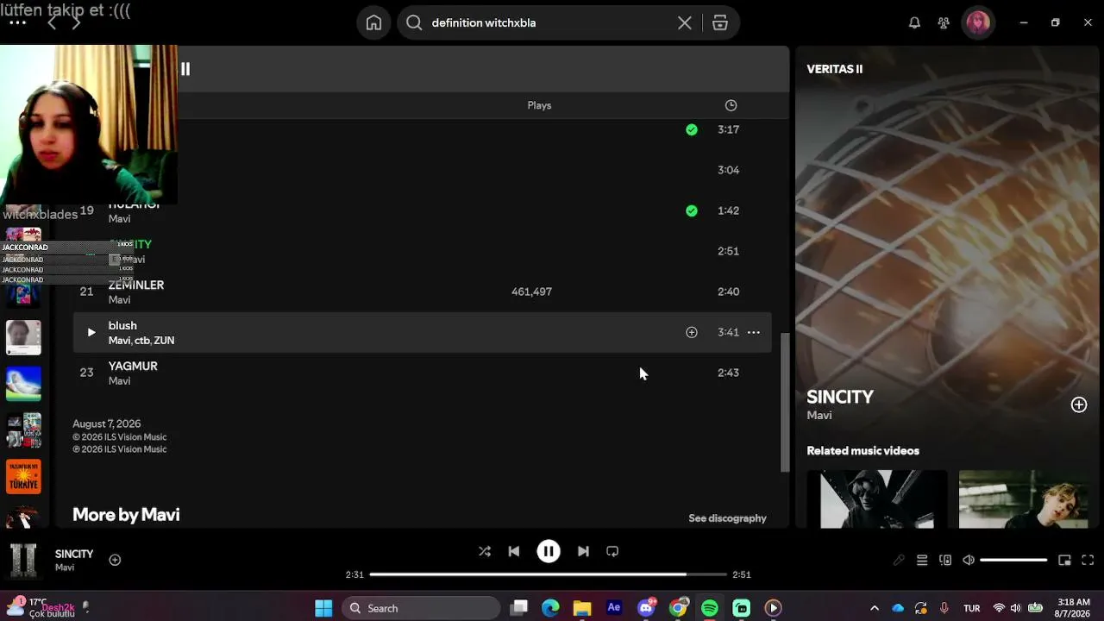Select the YAGMUR track row

click(x=422, y=373)
